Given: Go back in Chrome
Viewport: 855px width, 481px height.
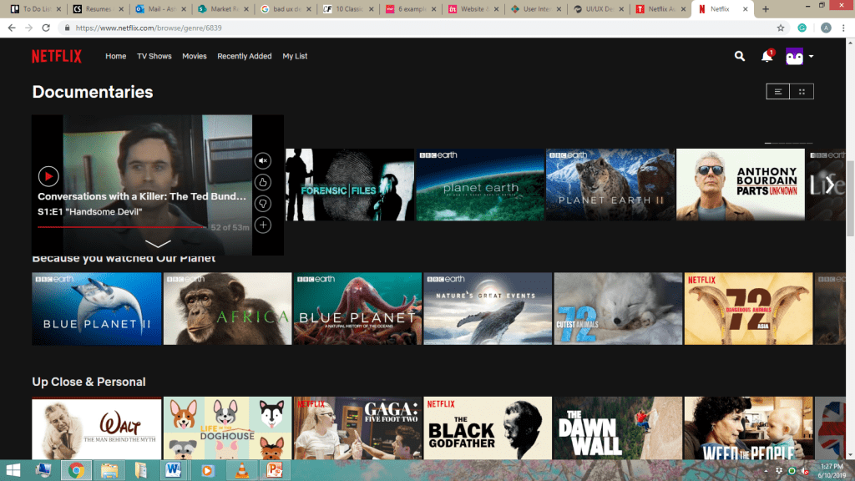Looking at the screenshot, I should 12,28.
